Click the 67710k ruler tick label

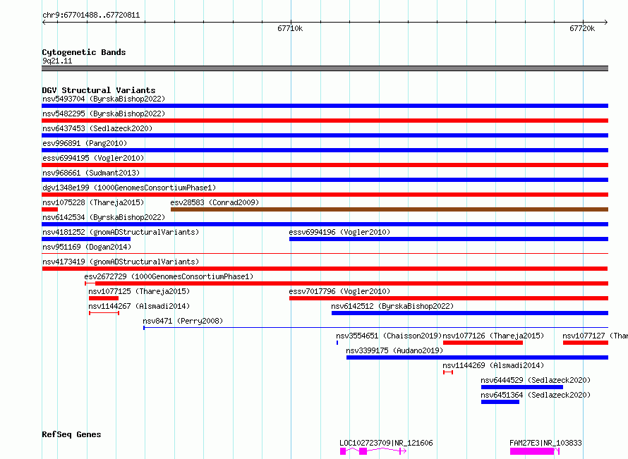(x=290, y=28)
